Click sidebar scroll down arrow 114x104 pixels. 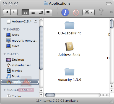point(41,95)
